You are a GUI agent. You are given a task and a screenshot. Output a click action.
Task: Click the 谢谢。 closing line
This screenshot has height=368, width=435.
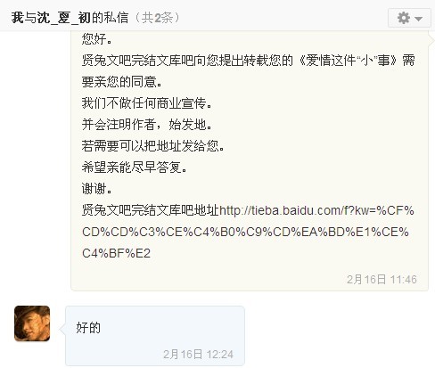[97, 189]
